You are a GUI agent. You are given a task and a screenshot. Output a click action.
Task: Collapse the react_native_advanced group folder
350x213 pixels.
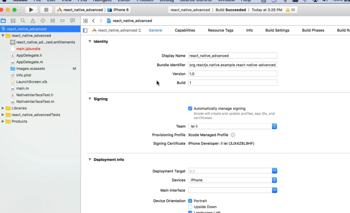click(3, 36)
